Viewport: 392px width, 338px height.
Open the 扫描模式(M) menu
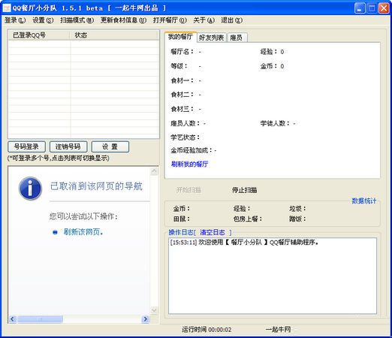[77, 20]
